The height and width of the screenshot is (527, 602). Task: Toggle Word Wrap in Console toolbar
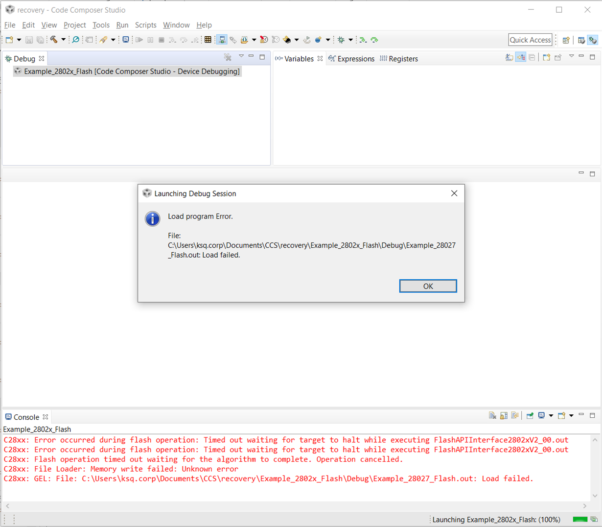(x=515, y=416)
